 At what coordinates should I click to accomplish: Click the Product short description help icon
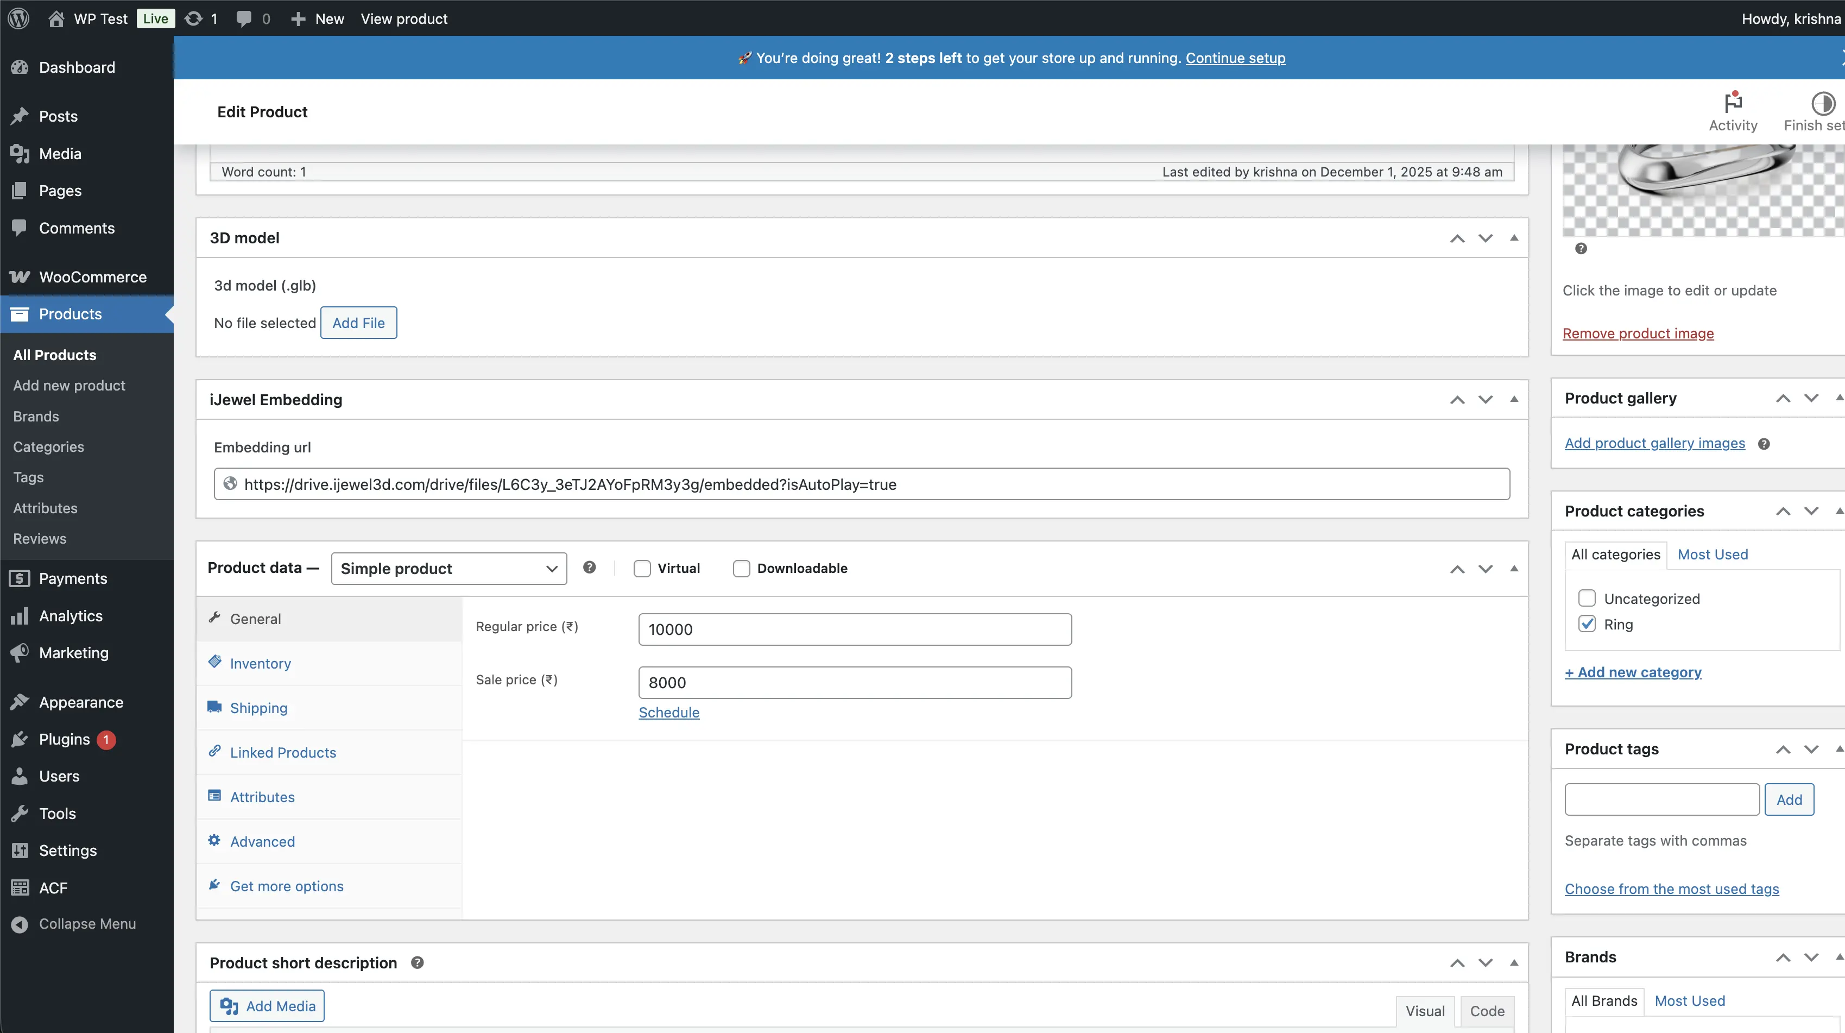click(x=418, y=963)
